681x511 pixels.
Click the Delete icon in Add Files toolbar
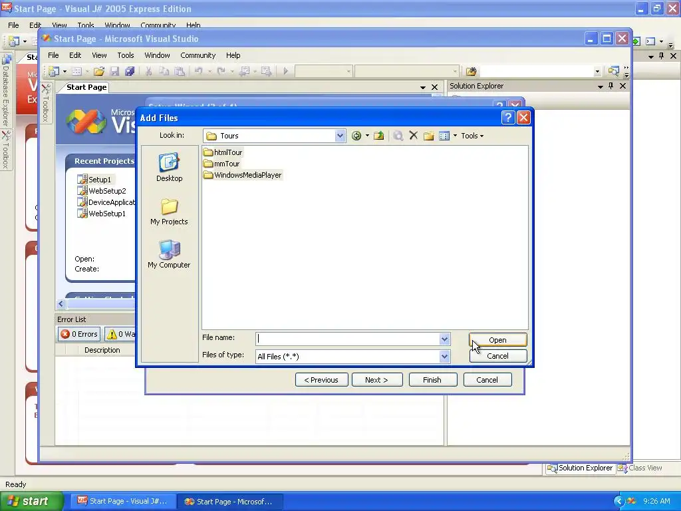pos(414,136)
